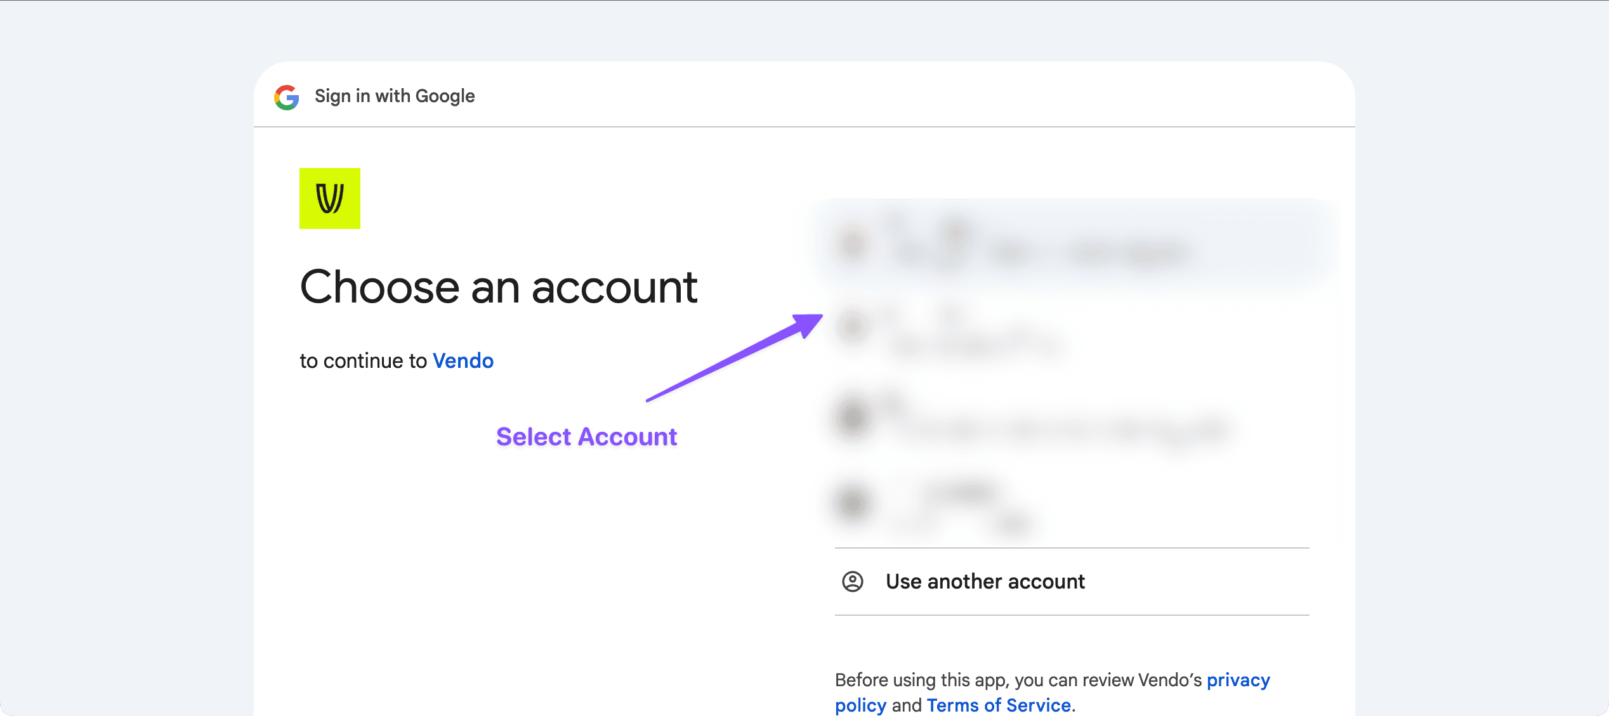The width and height of the screenshot is (1609, 716).
Task: Click the person icon beside Use another account
Action: [852, 582]
